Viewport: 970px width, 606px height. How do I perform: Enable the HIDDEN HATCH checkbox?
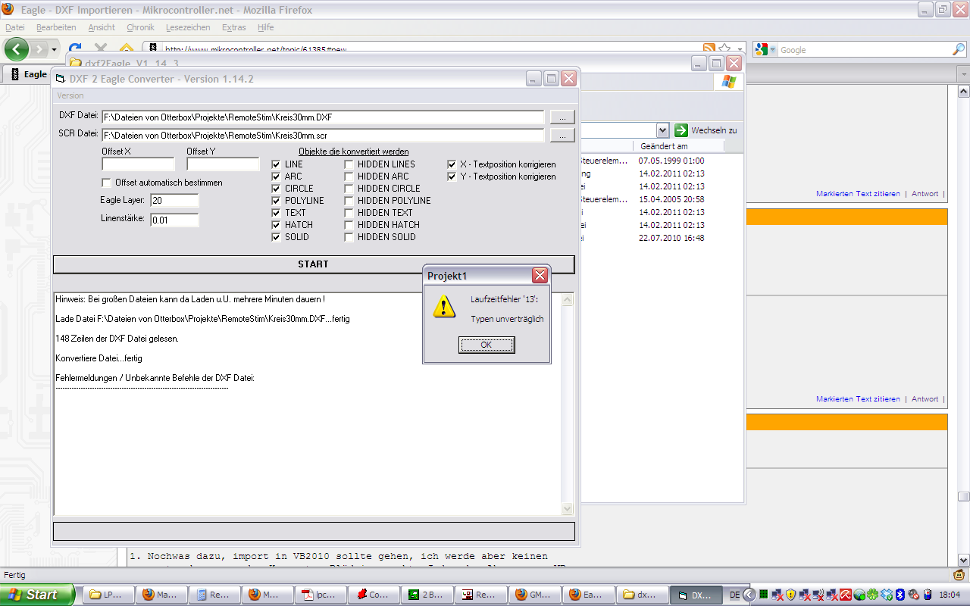(x=349, y=225)
